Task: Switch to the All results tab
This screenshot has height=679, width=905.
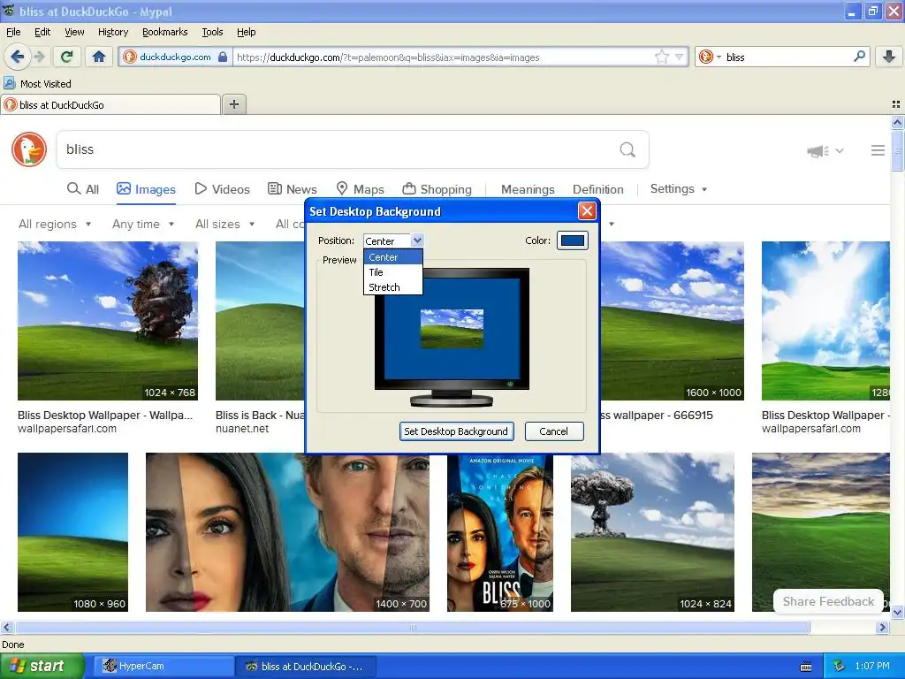Action: 82,189
